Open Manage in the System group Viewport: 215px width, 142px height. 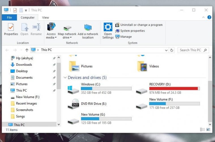(124, 37)
